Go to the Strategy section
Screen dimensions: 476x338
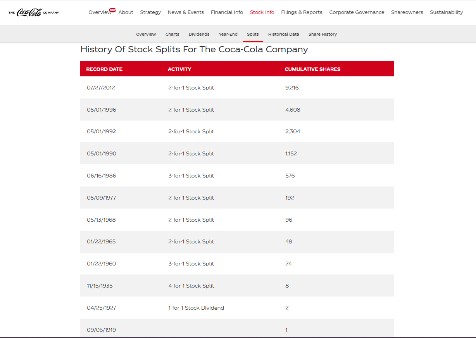(x=150, y=12)
